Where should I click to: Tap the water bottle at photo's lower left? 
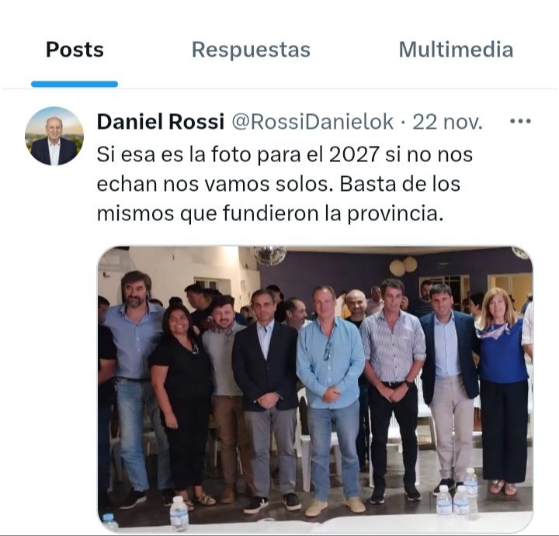[x=179, y=514]
